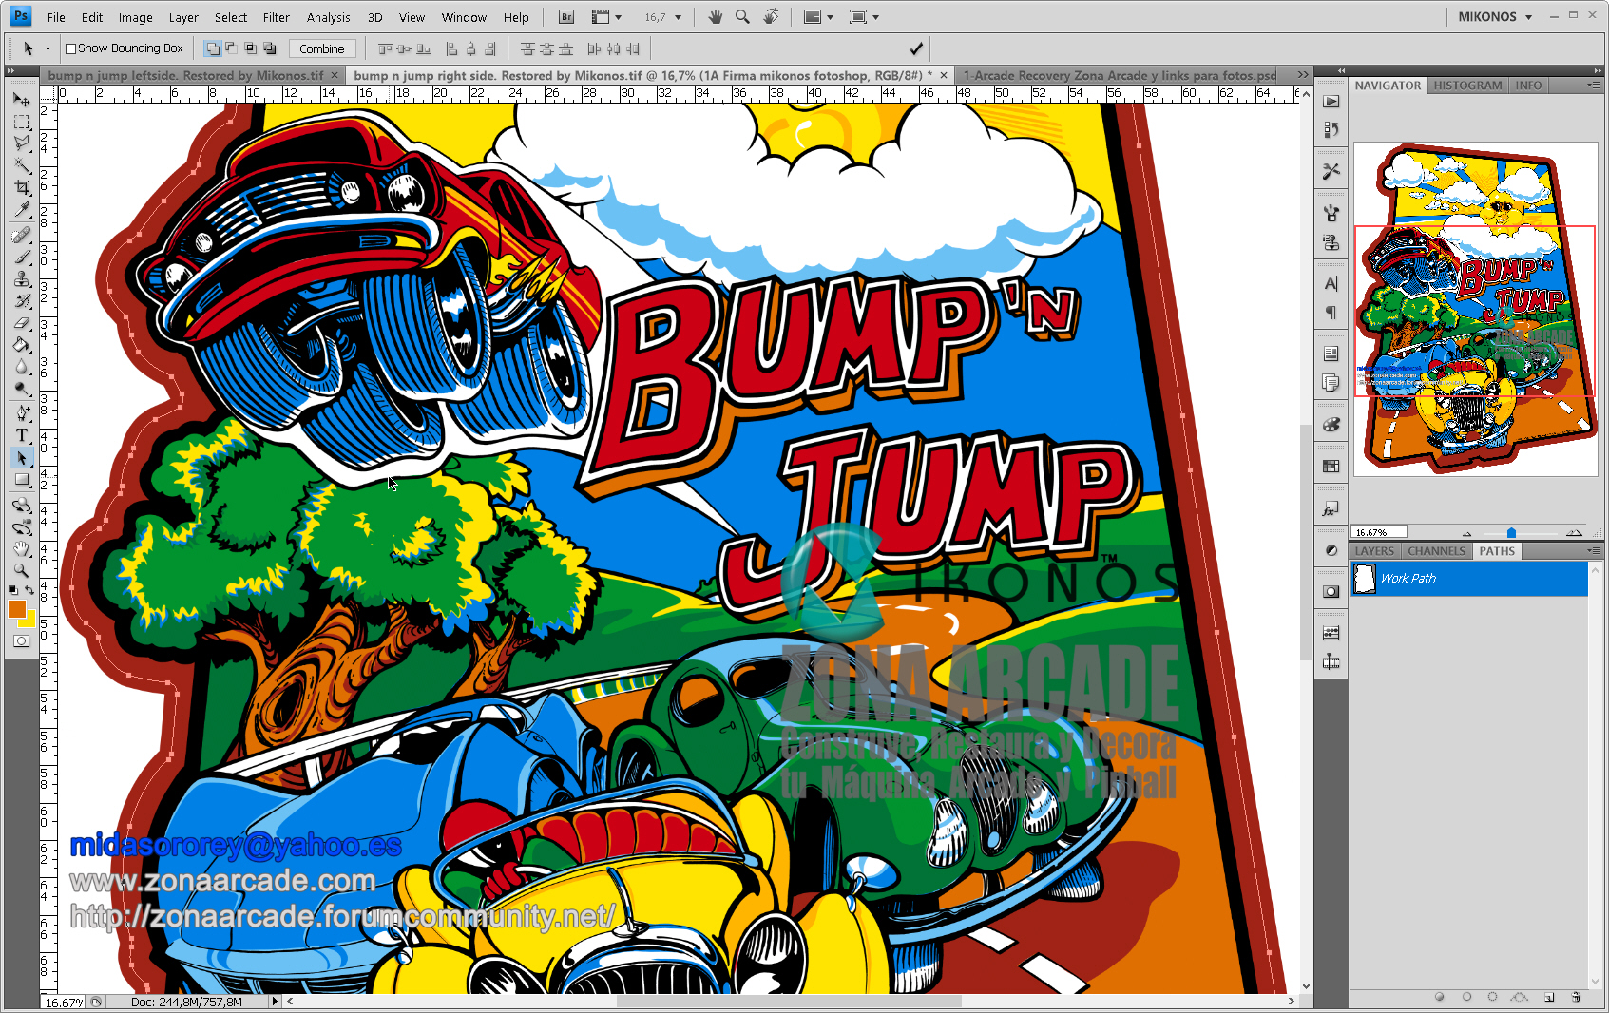Toggle the Paragraph panel open
The height and width of the screenshot is (1013, 1609).
(1331, 314)
